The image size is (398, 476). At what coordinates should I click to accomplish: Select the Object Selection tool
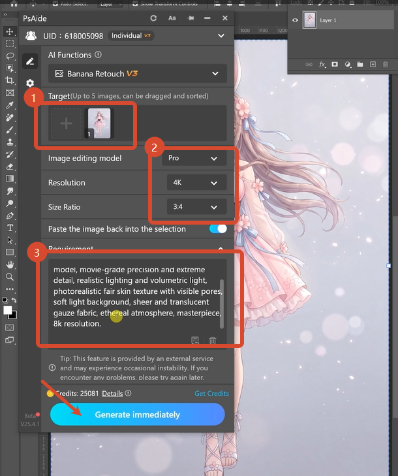tap(10, 69)
